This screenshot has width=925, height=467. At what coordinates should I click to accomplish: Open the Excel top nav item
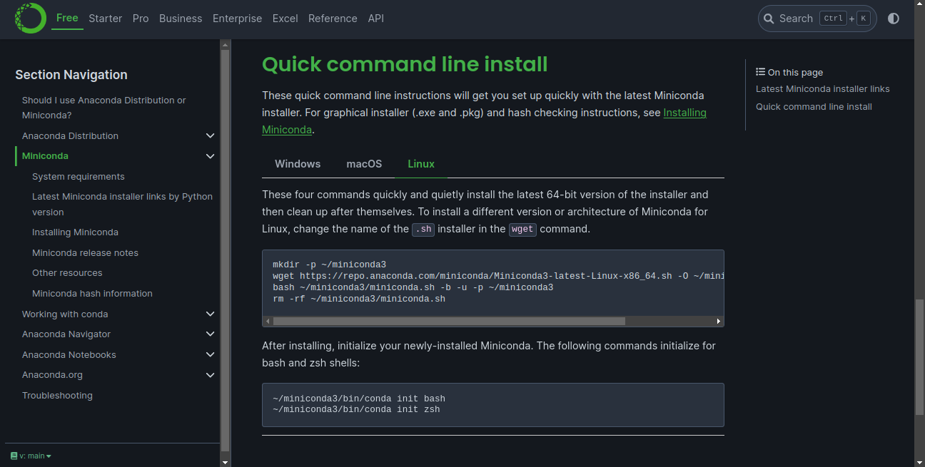click(285, 19)
